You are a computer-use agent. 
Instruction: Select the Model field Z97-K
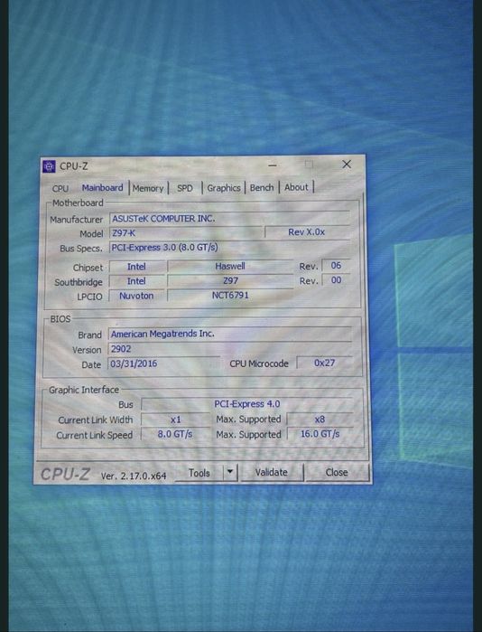point(185,233)
